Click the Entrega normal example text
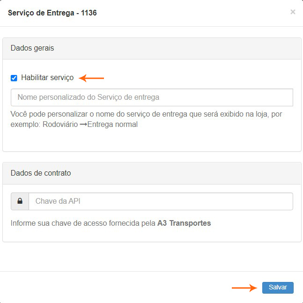Viewport: 303px width, 303px height. pos(112,125)
